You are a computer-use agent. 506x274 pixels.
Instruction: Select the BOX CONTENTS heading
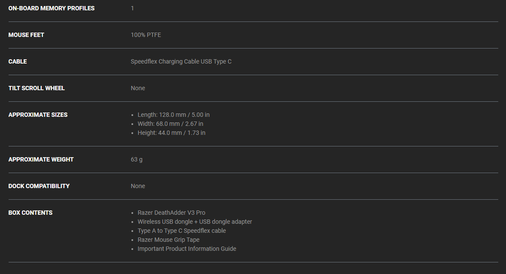30,213
